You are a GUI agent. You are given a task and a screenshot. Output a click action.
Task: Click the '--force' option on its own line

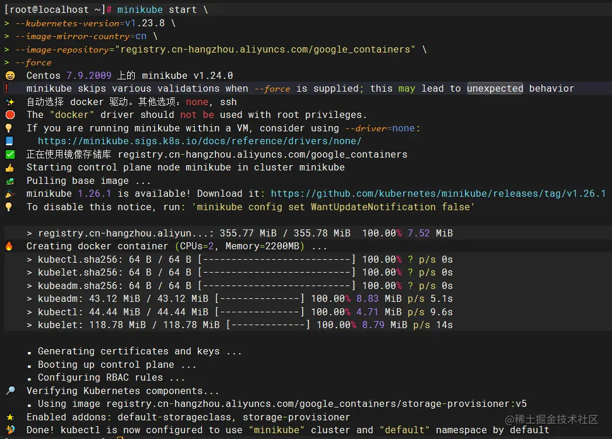click(x=34, y=62)
